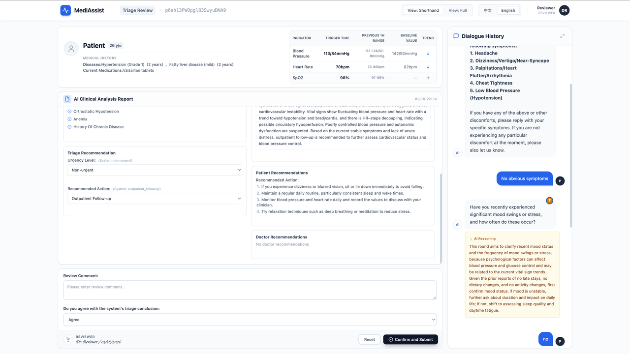Click the AI avatar next to the mood question
Viewport: 630px width, 354px height.
[x=458, y=224]
